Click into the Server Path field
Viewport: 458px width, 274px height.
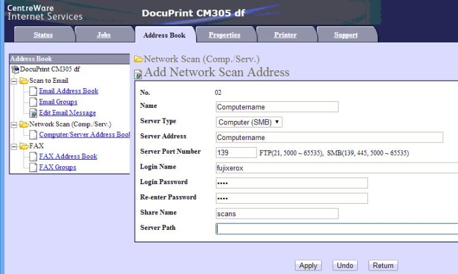tap(334, 228)
